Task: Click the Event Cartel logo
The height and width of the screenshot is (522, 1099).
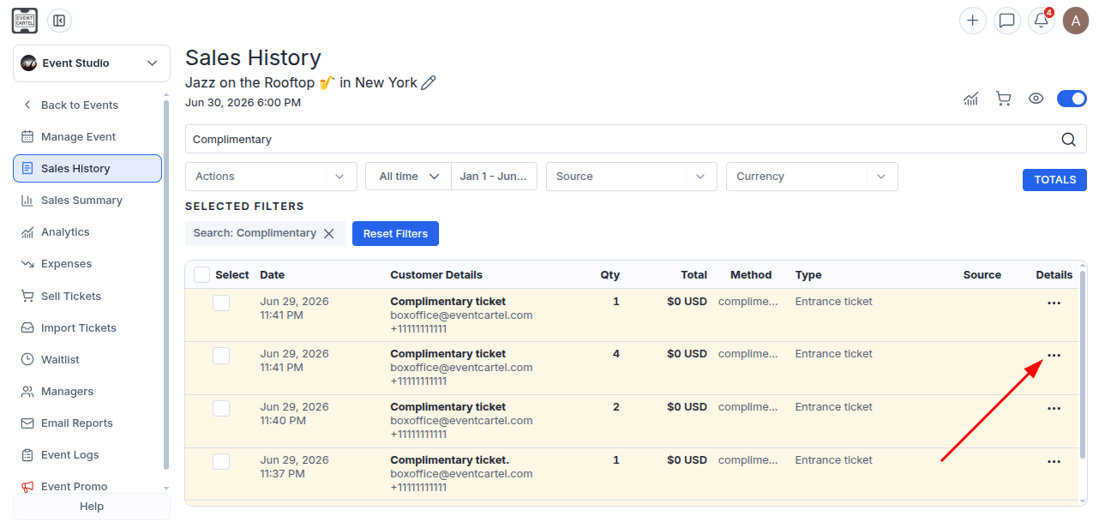Action: 25,21
